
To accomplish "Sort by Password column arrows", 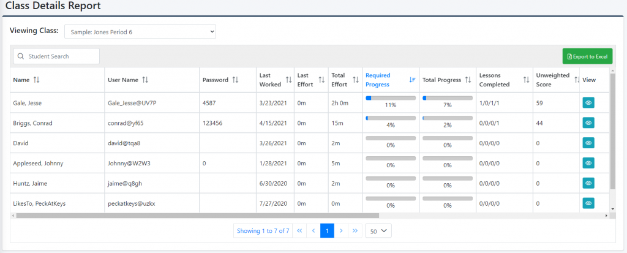I will point(235,80).
